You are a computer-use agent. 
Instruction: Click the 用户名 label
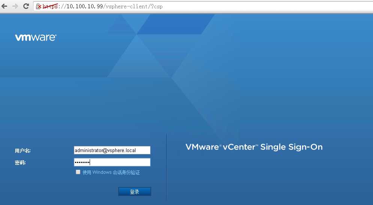23,151
